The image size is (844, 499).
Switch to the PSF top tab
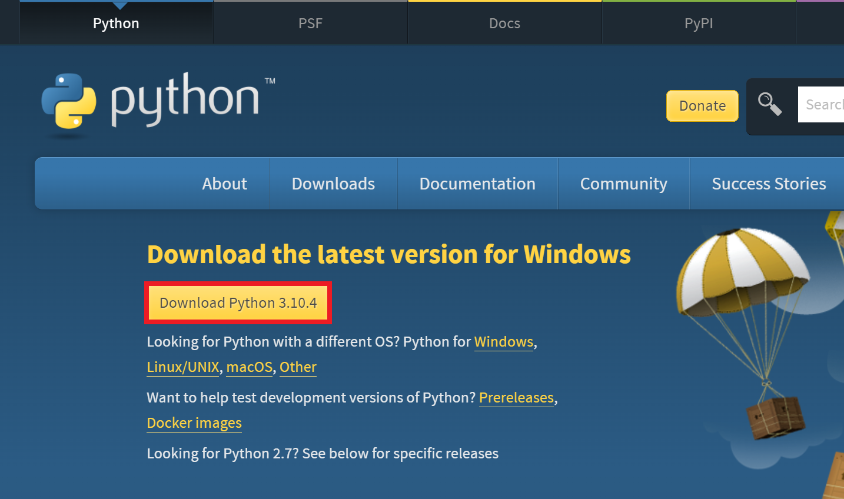pos(310,23)
